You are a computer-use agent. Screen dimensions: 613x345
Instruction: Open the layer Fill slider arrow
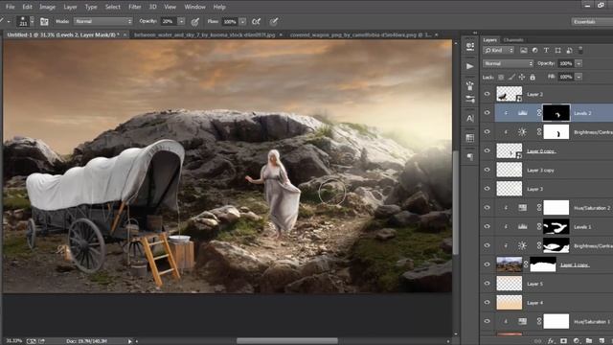pos(579,77)
